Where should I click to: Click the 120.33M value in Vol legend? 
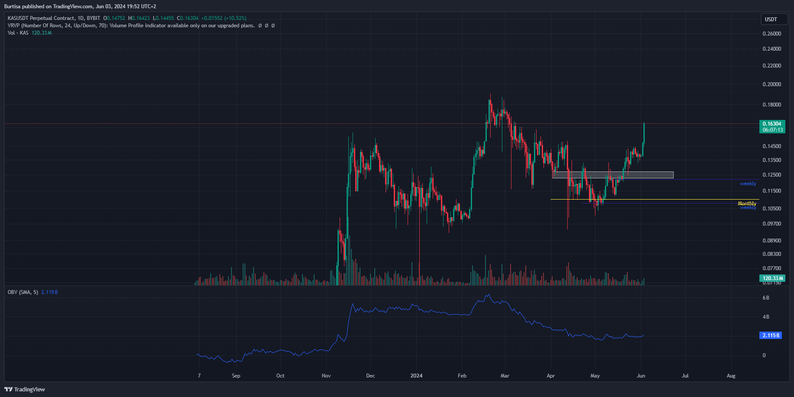click(42, 33)
